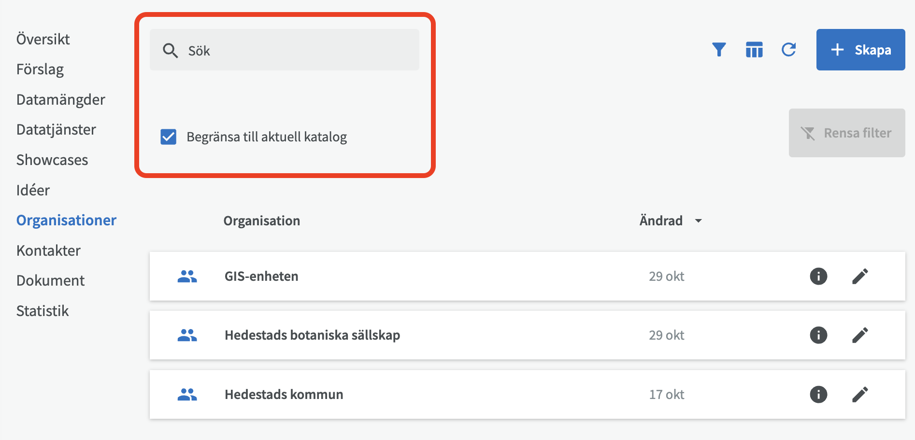
Task: Open info for Hedestads botaniska sällskap
Action: tap(818, 335)
